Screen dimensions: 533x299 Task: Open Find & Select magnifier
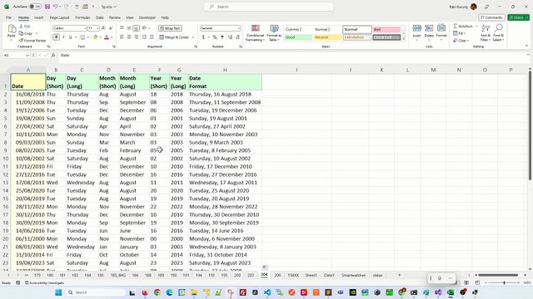(498, 32)
